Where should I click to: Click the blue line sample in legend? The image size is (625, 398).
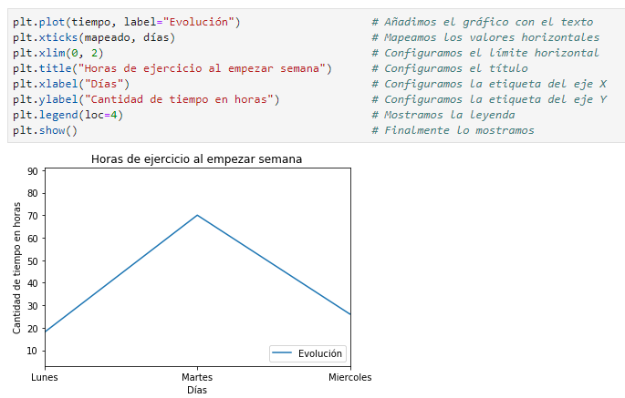tap(284, 353)
